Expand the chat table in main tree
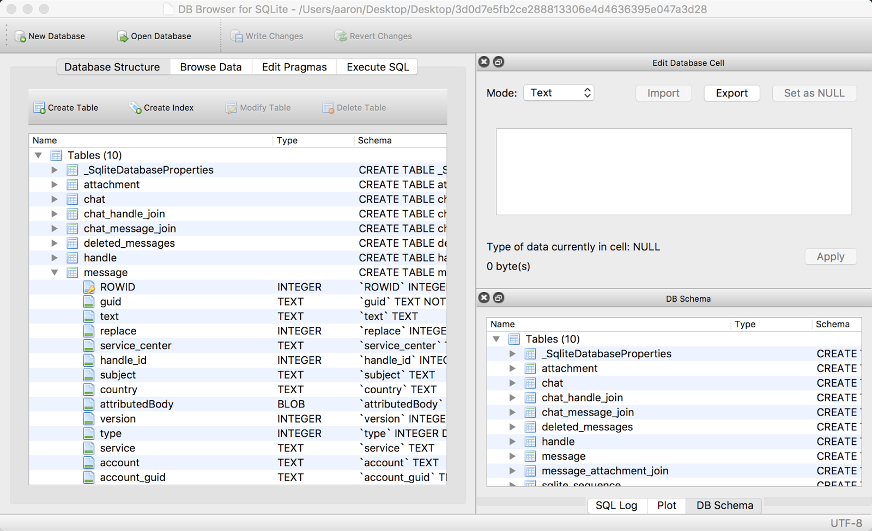Screen dimensions: 872x531 coord(55,199)
